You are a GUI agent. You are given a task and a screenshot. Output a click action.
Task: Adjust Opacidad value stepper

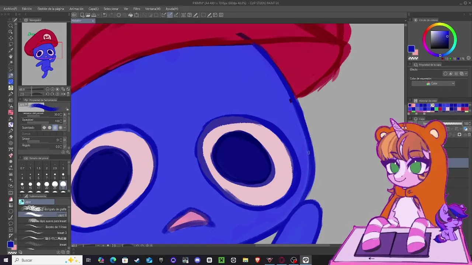click(x=61, y=121)
